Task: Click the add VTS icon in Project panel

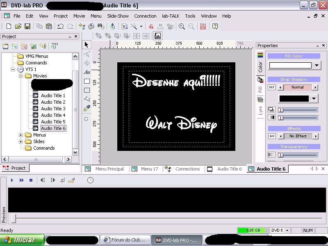Action: coord(54,46)
